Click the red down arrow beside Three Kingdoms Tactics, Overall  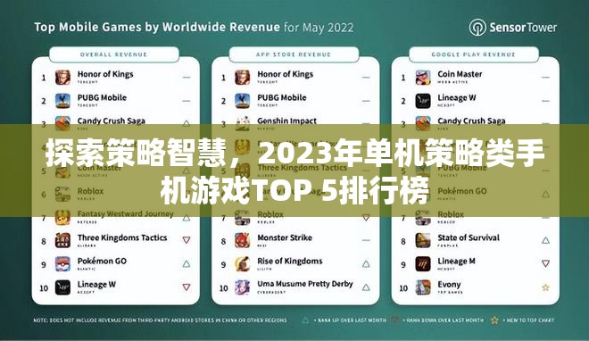pyautogui.click(x=187, y=239)
